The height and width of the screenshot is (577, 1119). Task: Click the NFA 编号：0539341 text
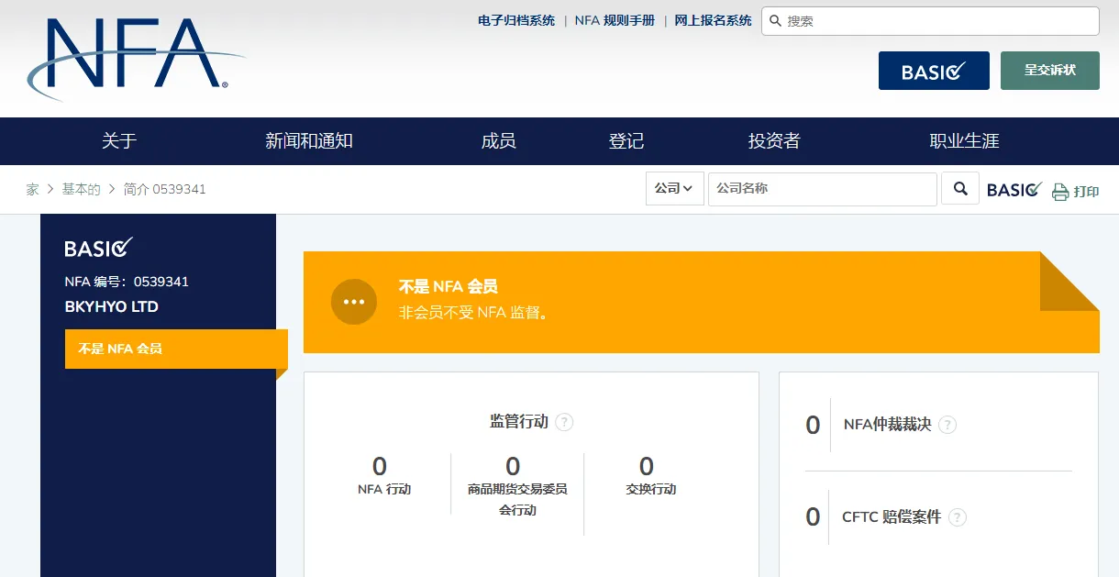[127, 282]
